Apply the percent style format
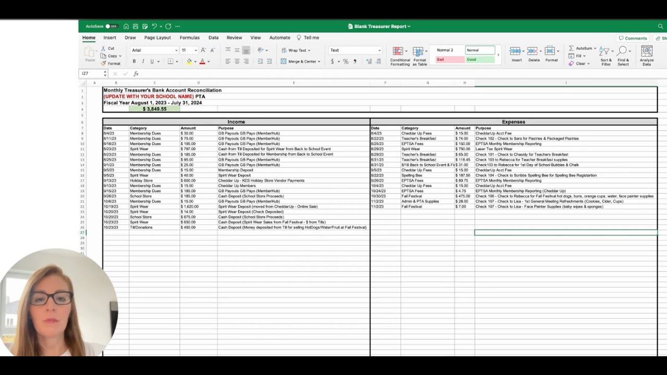667x375 pixels. click(345, 61)
